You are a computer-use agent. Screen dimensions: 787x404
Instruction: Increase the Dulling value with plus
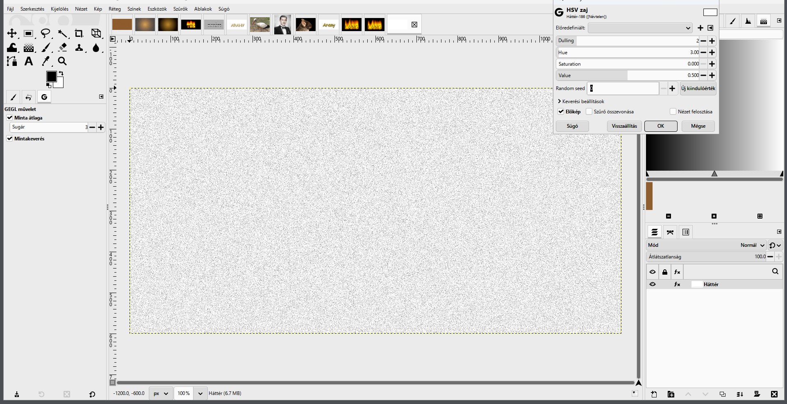(712, 41)
